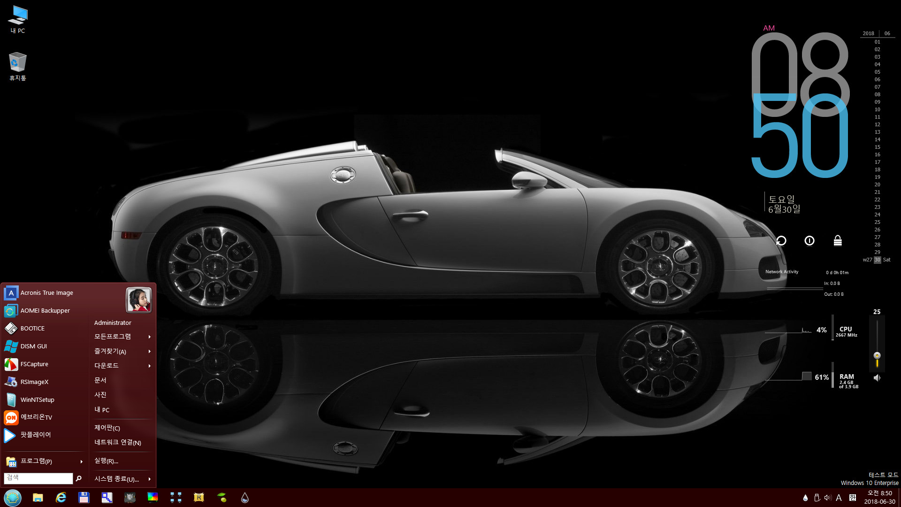
Task: Click the tray water droplet icon
Action: (806, 498)
